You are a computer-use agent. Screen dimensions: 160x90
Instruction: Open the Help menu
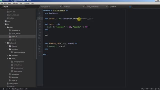point(32,3)
